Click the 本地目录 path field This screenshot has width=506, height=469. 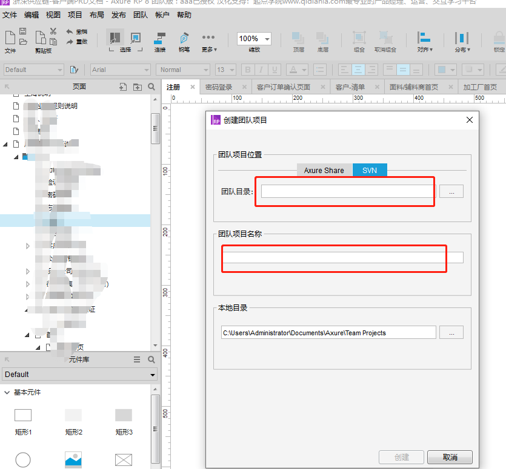tap(328, 332)
